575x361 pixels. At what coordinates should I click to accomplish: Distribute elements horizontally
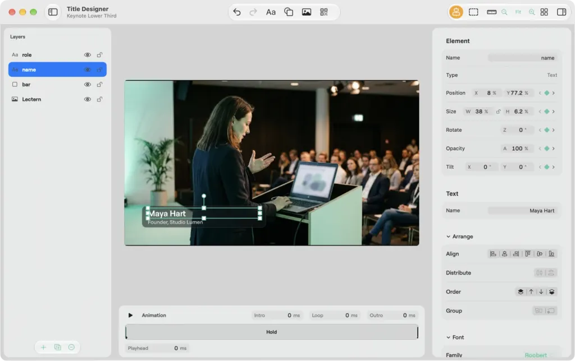click(x=540, y=273)
